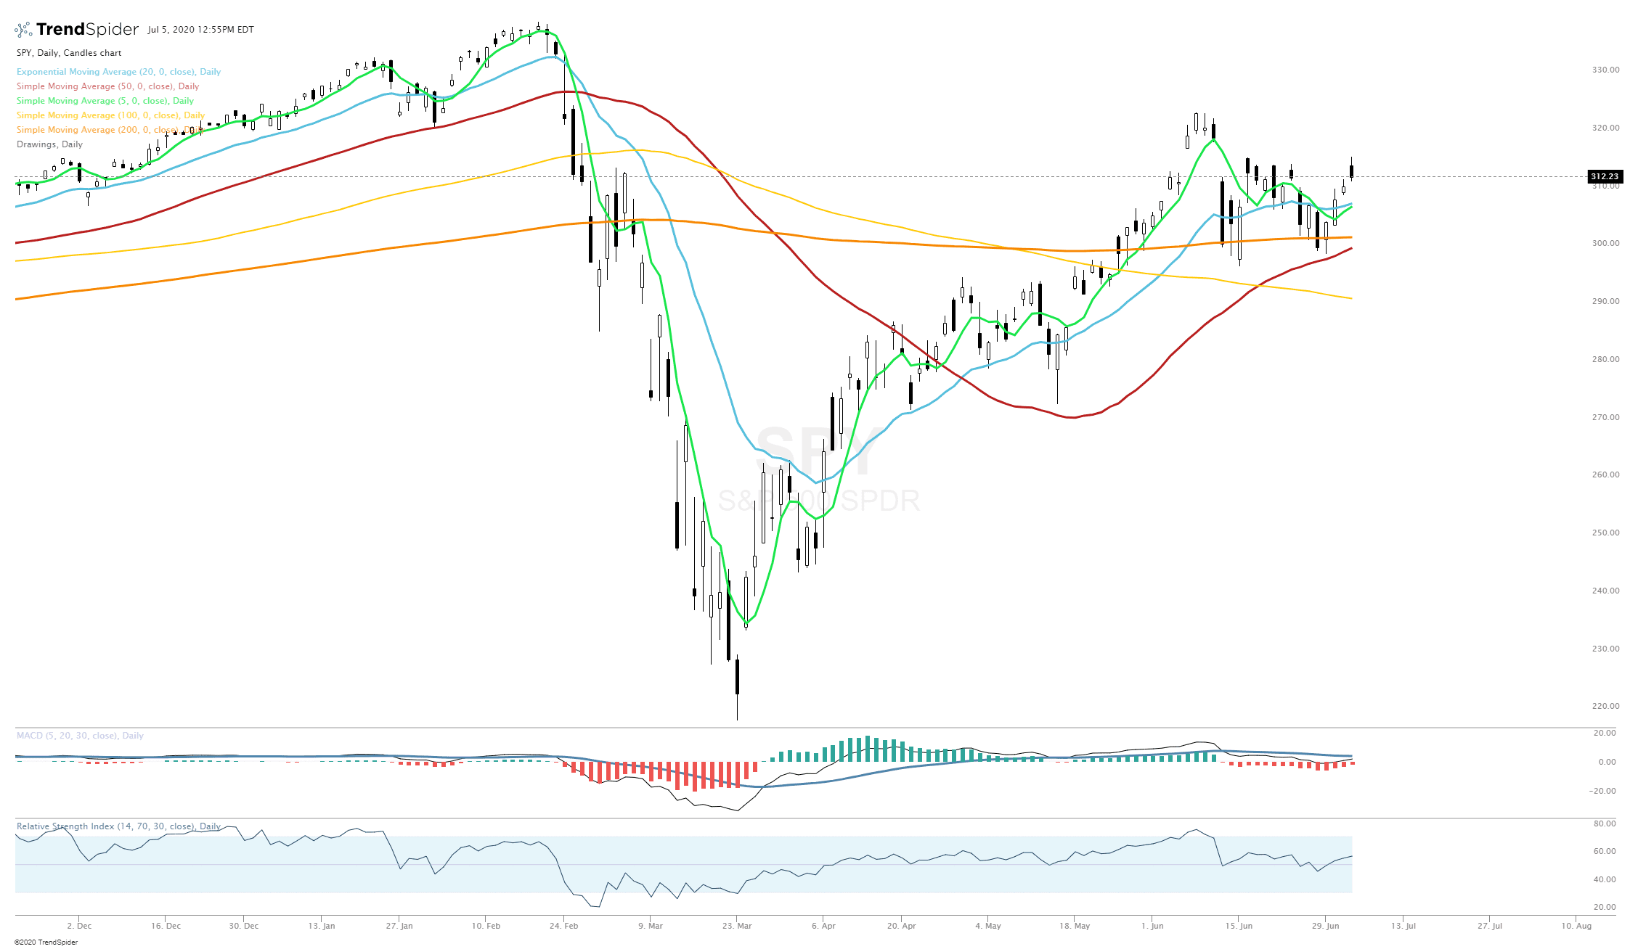Click the '2. Dec' date axis label
Viewport: 1638px width, 949px height.
[x=79, y=926]
